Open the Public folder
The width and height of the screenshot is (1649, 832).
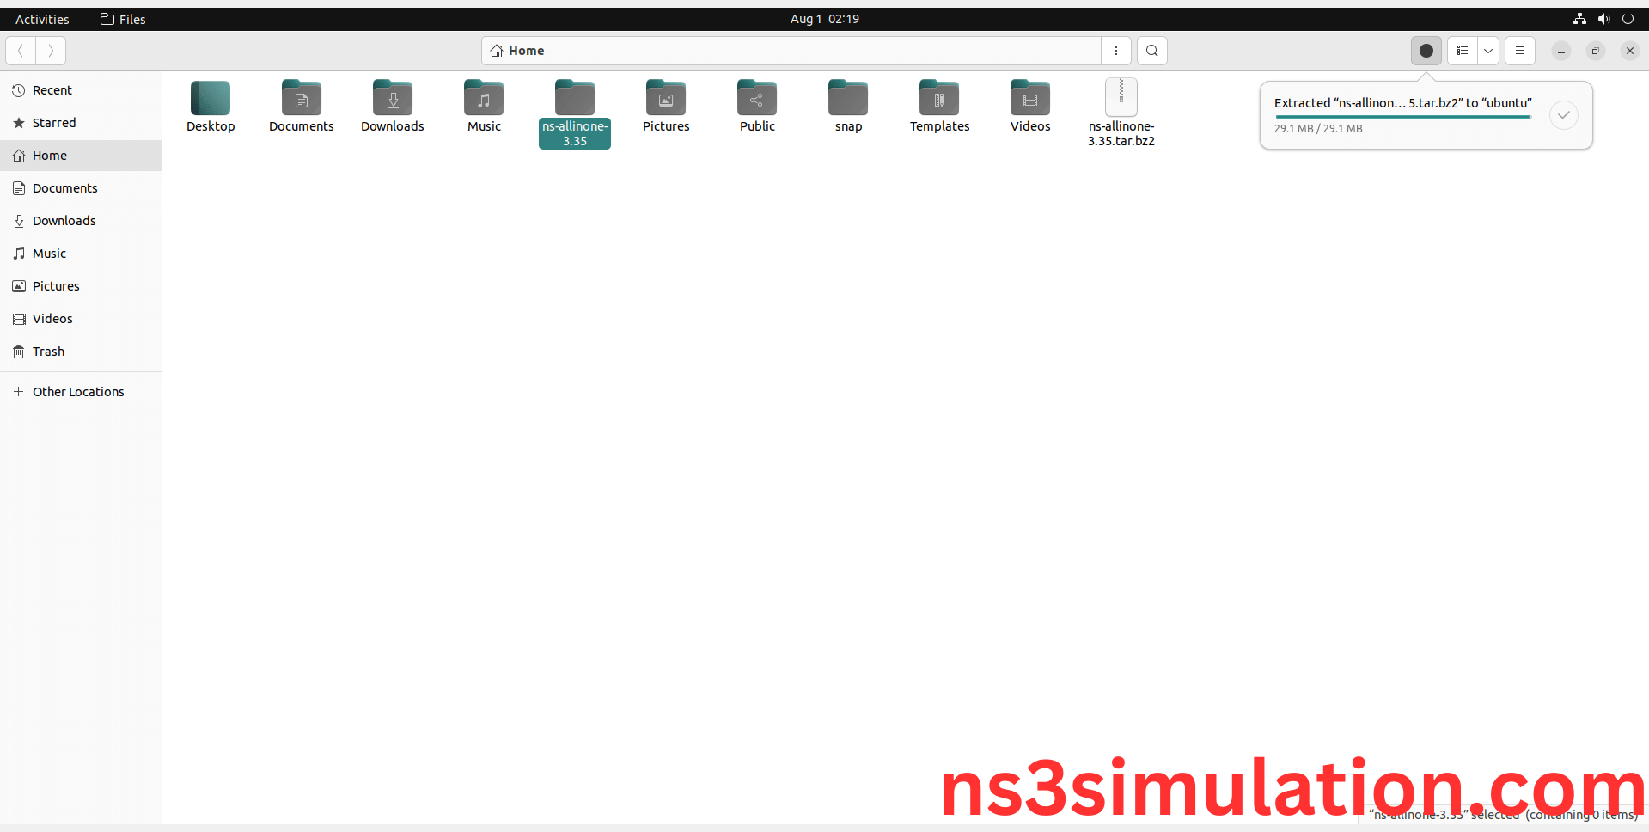point(756,97)
